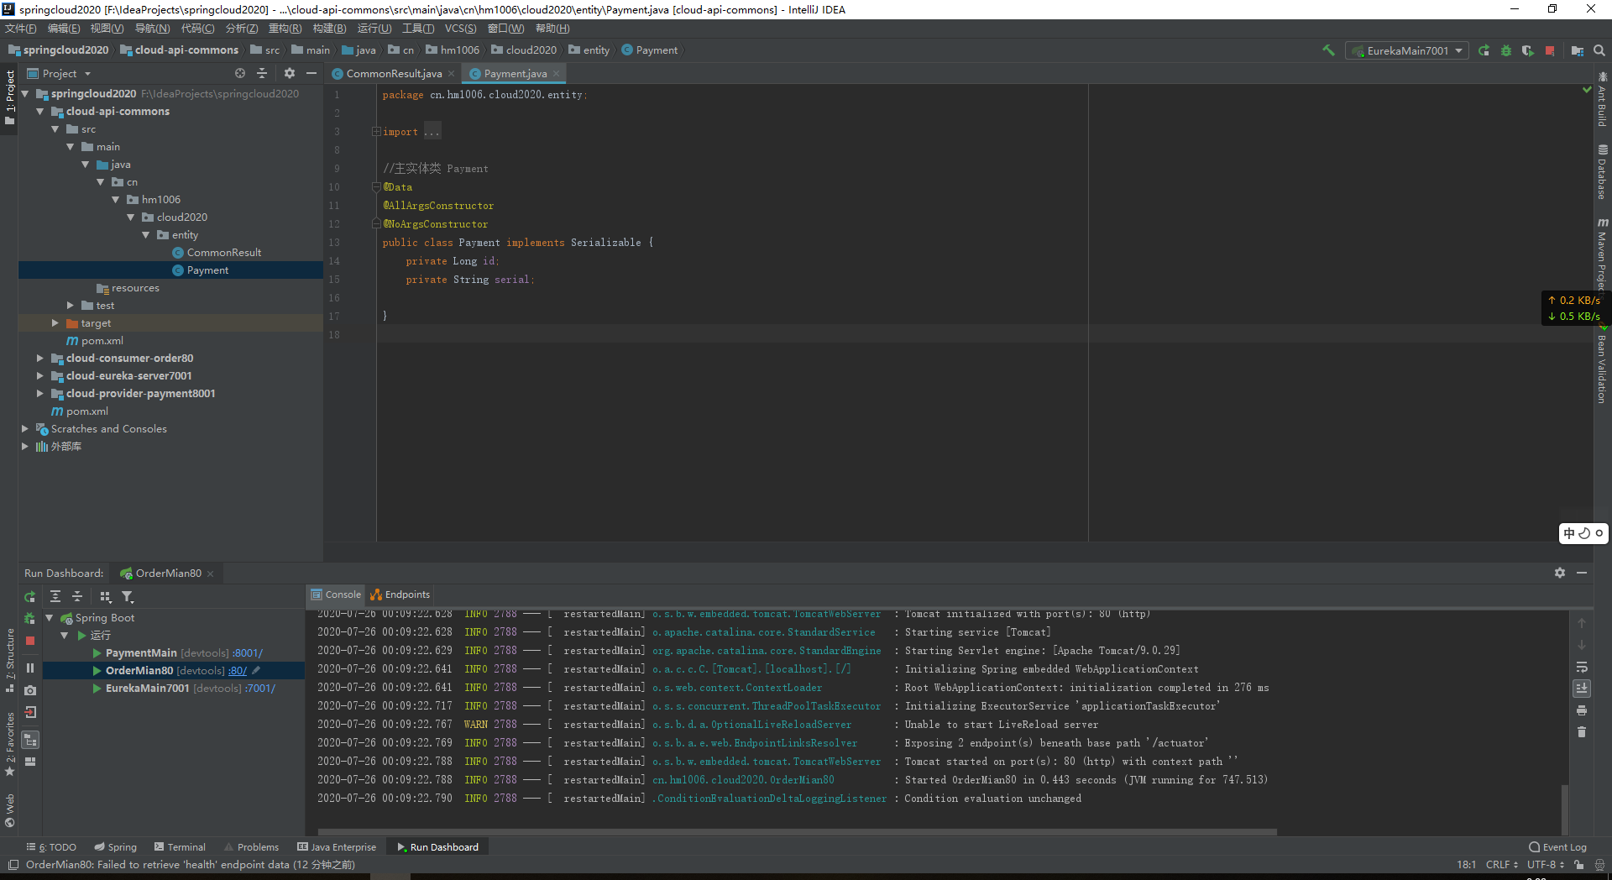Open the :7001/ link for EurekaMain7001
Screen dimensions: 1612x880
(260, 689)
